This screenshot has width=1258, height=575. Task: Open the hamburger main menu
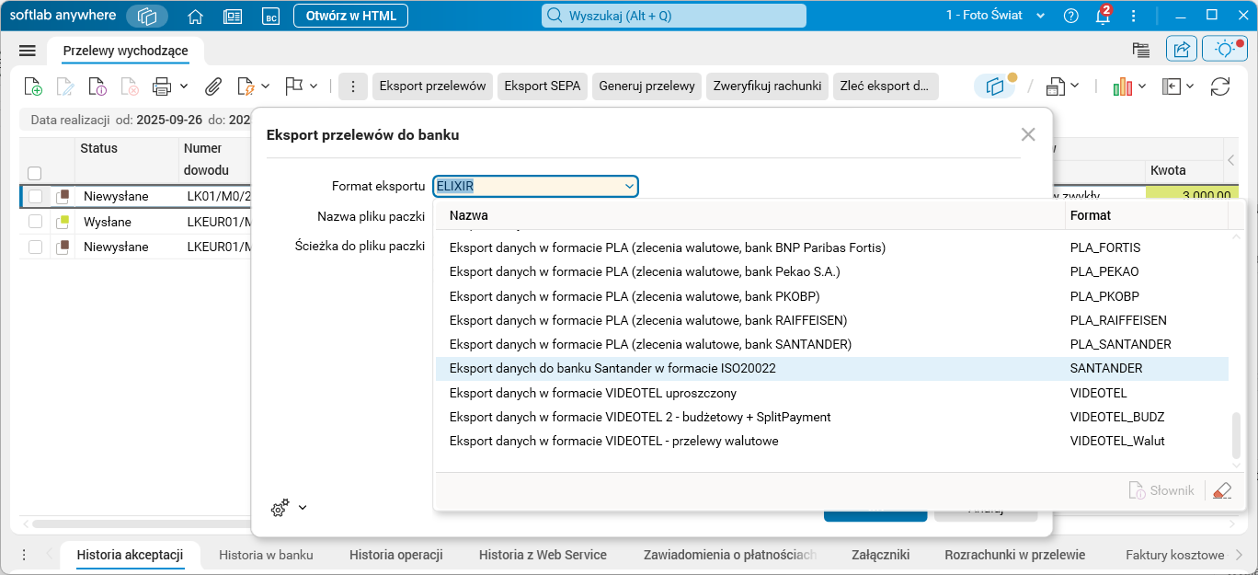27,51
